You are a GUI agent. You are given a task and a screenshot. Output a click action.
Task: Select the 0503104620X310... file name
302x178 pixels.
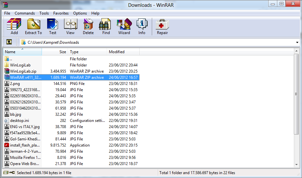[x=25, y=108]
